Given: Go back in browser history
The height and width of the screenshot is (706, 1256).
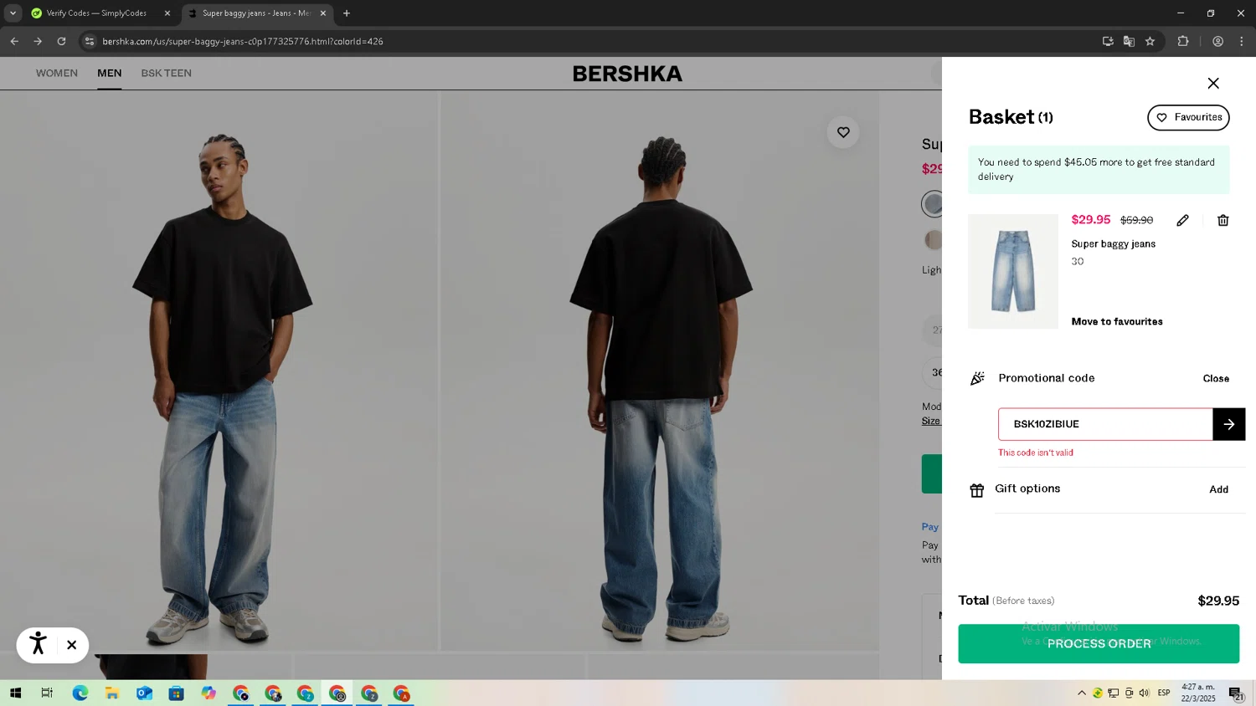Looking at the screenshot, I should pos(14,41).
